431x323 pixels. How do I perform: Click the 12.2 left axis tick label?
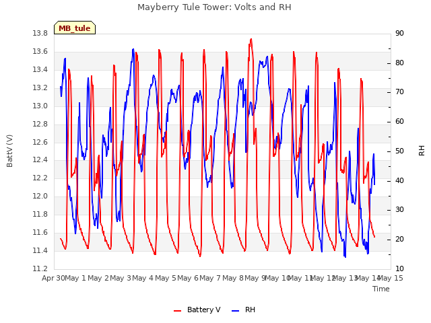click(40, 178)
